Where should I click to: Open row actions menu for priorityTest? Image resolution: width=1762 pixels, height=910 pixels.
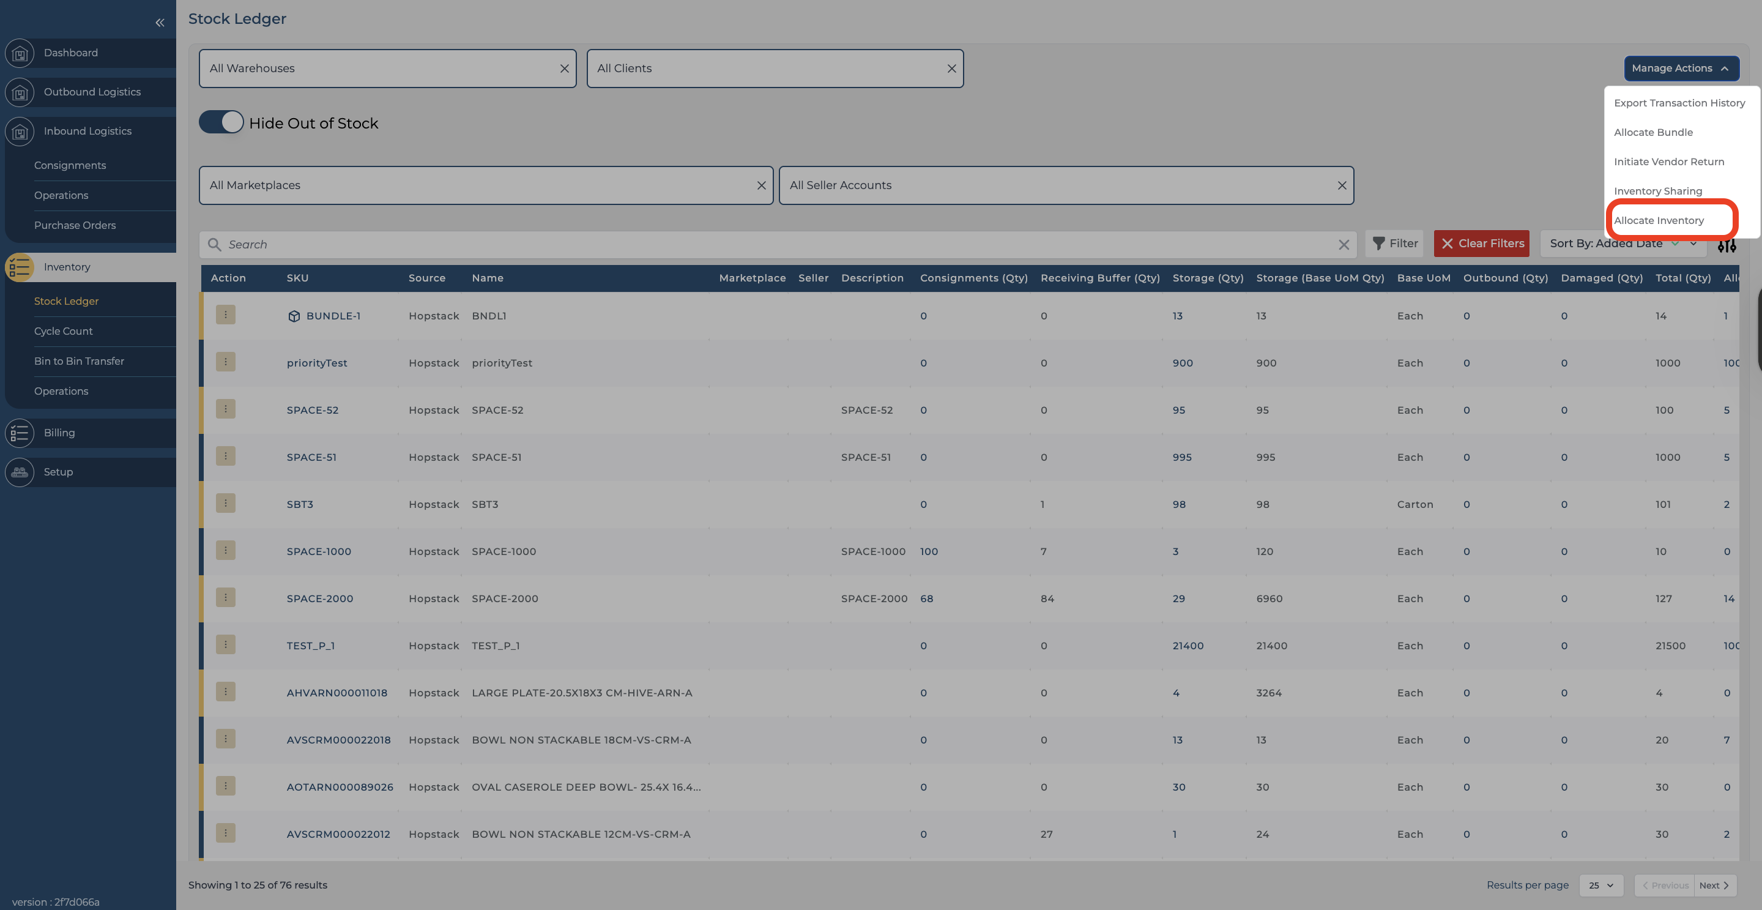226,362
